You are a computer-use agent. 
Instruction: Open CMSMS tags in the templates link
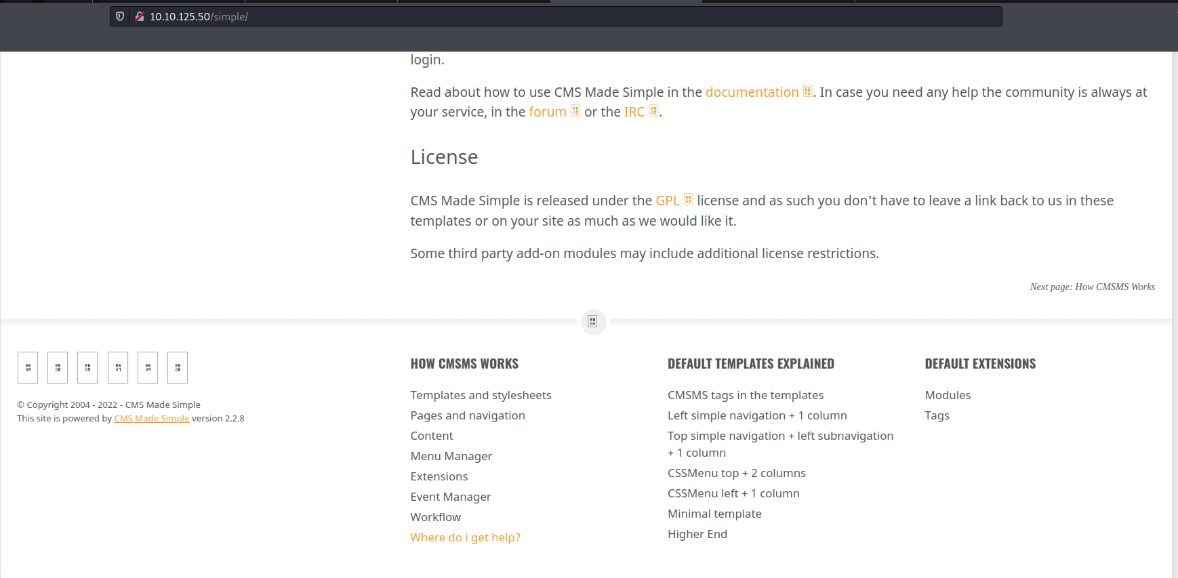(746, 395)
